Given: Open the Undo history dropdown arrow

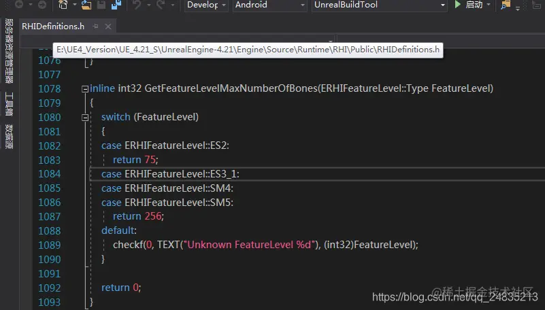Looking at the screenshot, I should click(149, 5).
